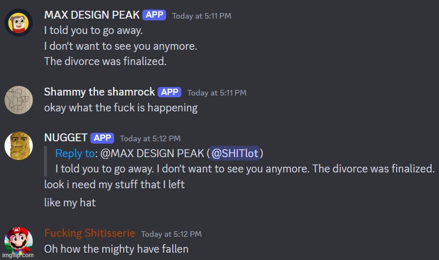Click APP badge next to NUGGET

[x=102, y=138]
